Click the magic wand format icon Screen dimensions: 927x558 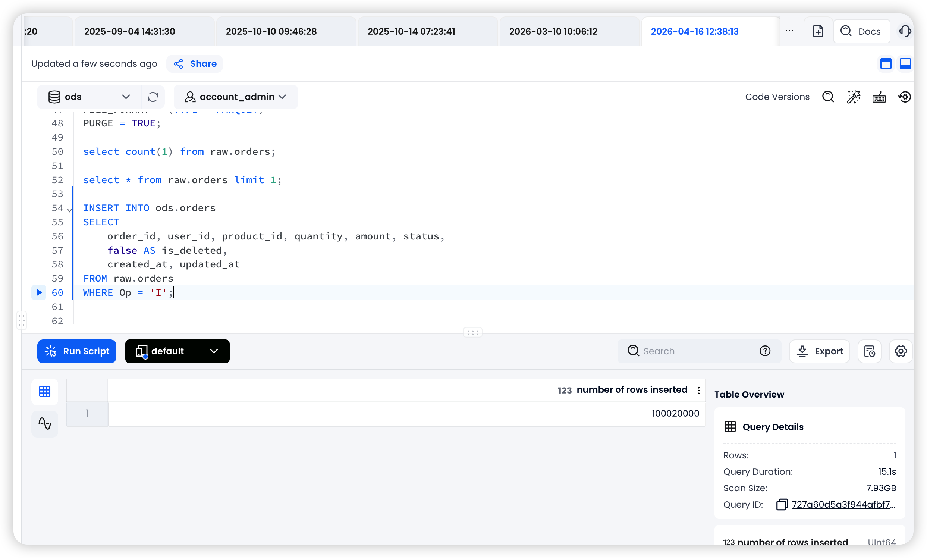coord(853,97)
